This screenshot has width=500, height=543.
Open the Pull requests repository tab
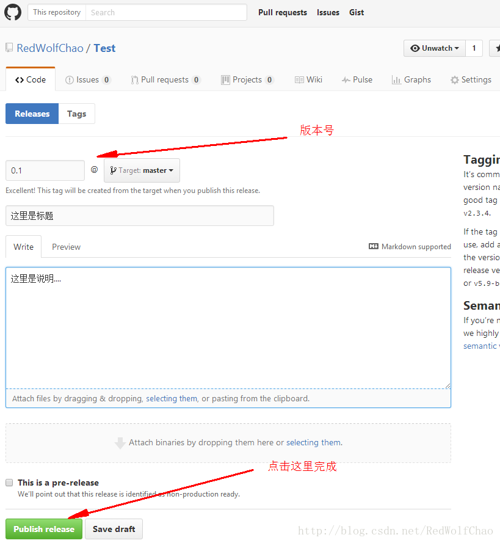[x=165, y=79]
